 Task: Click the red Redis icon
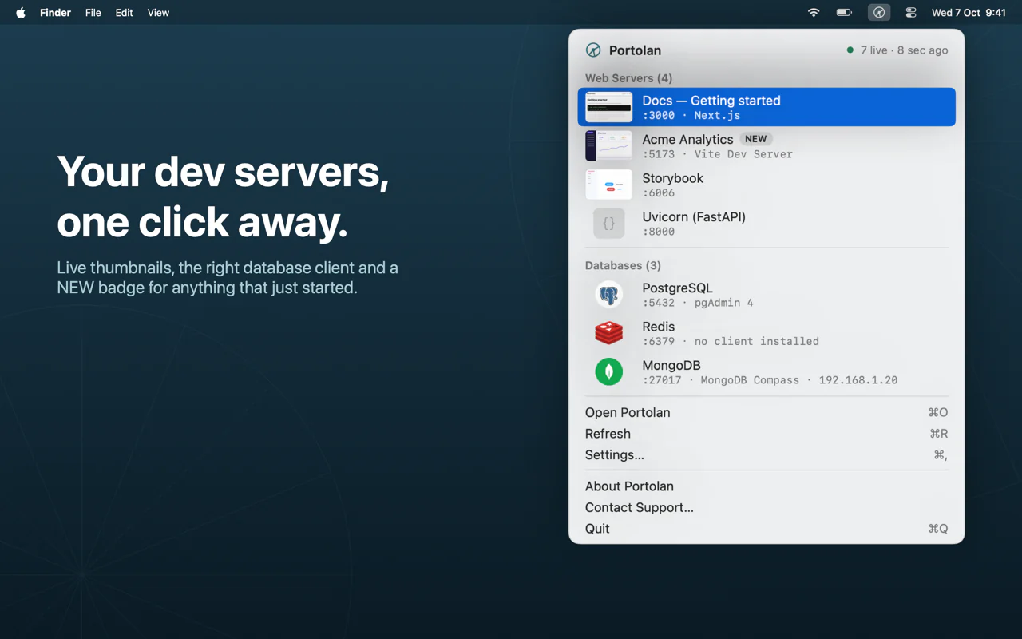(608, 333)
